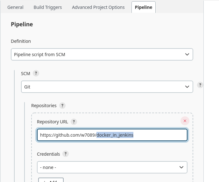219x182 pixels.
Task: Click the Credentials label text
Action: 48,154
